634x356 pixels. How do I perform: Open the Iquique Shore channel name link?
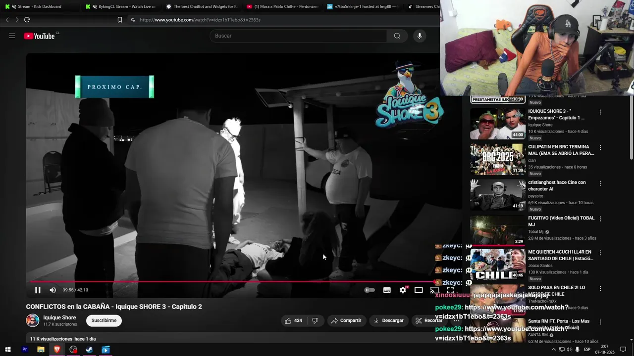(x=59, y=317)
